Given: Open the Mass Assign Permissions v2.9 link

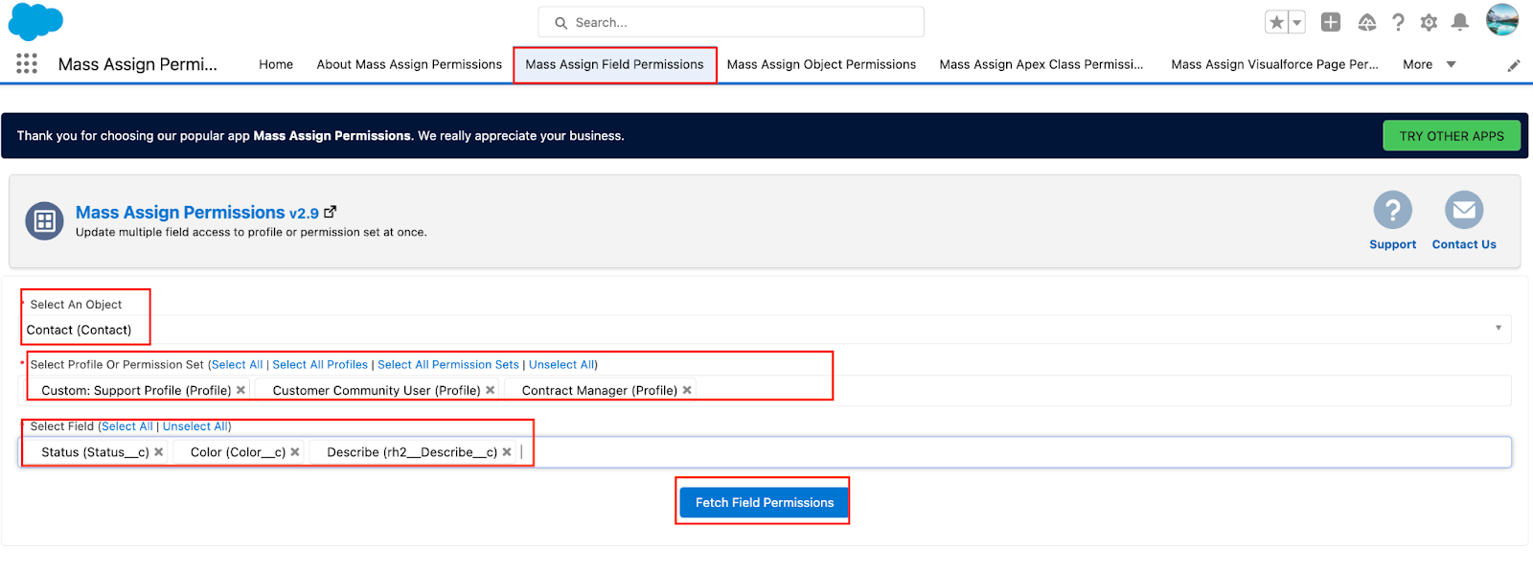Looking at the screenshot, I should 197,213.
